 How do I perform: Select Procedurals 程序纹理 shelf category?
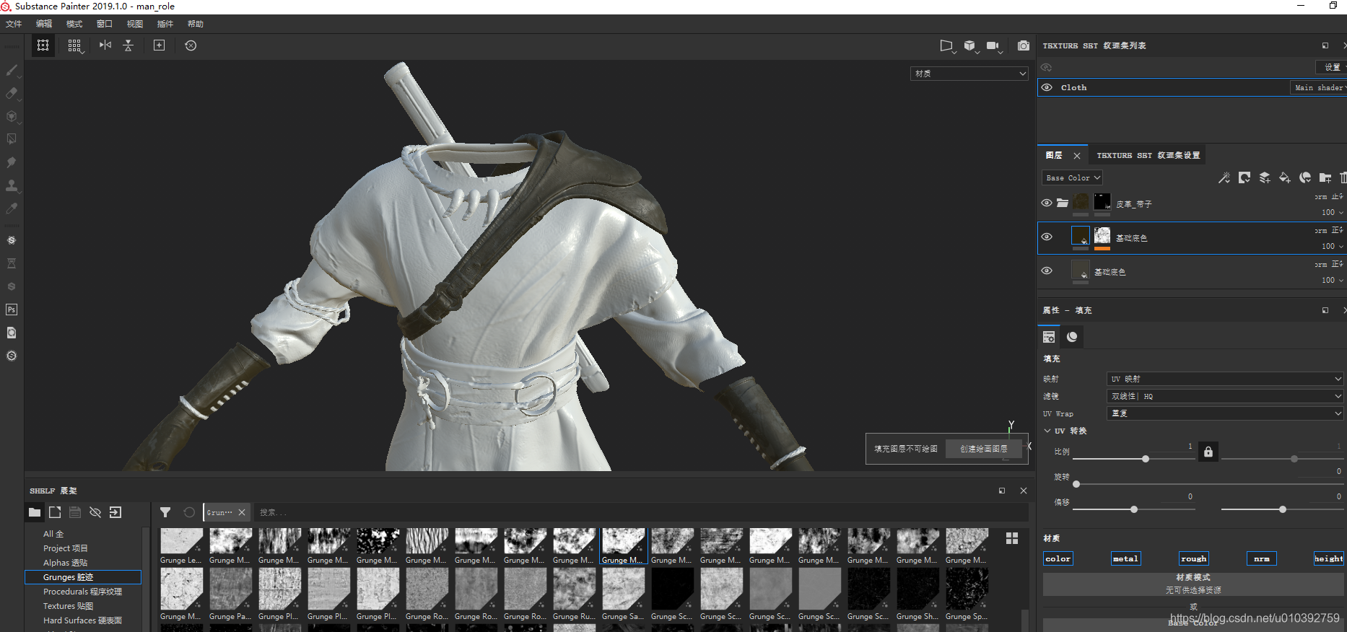pyautogui.click(x=82, y=592)
